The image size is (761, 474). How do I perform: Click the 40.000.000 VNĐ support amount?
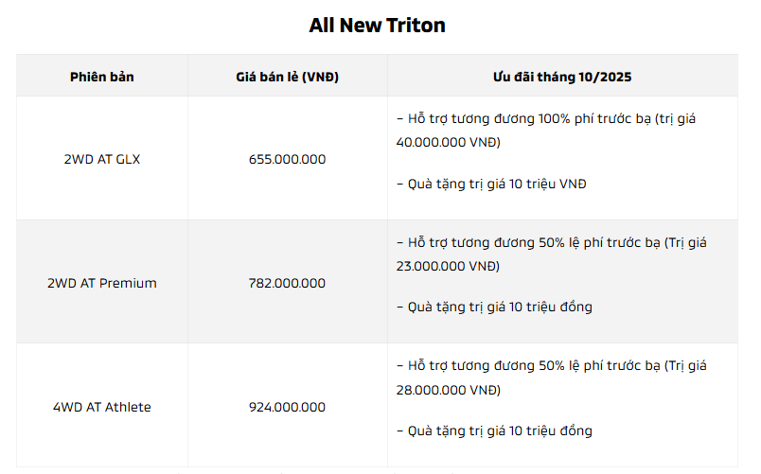(448, 143)
